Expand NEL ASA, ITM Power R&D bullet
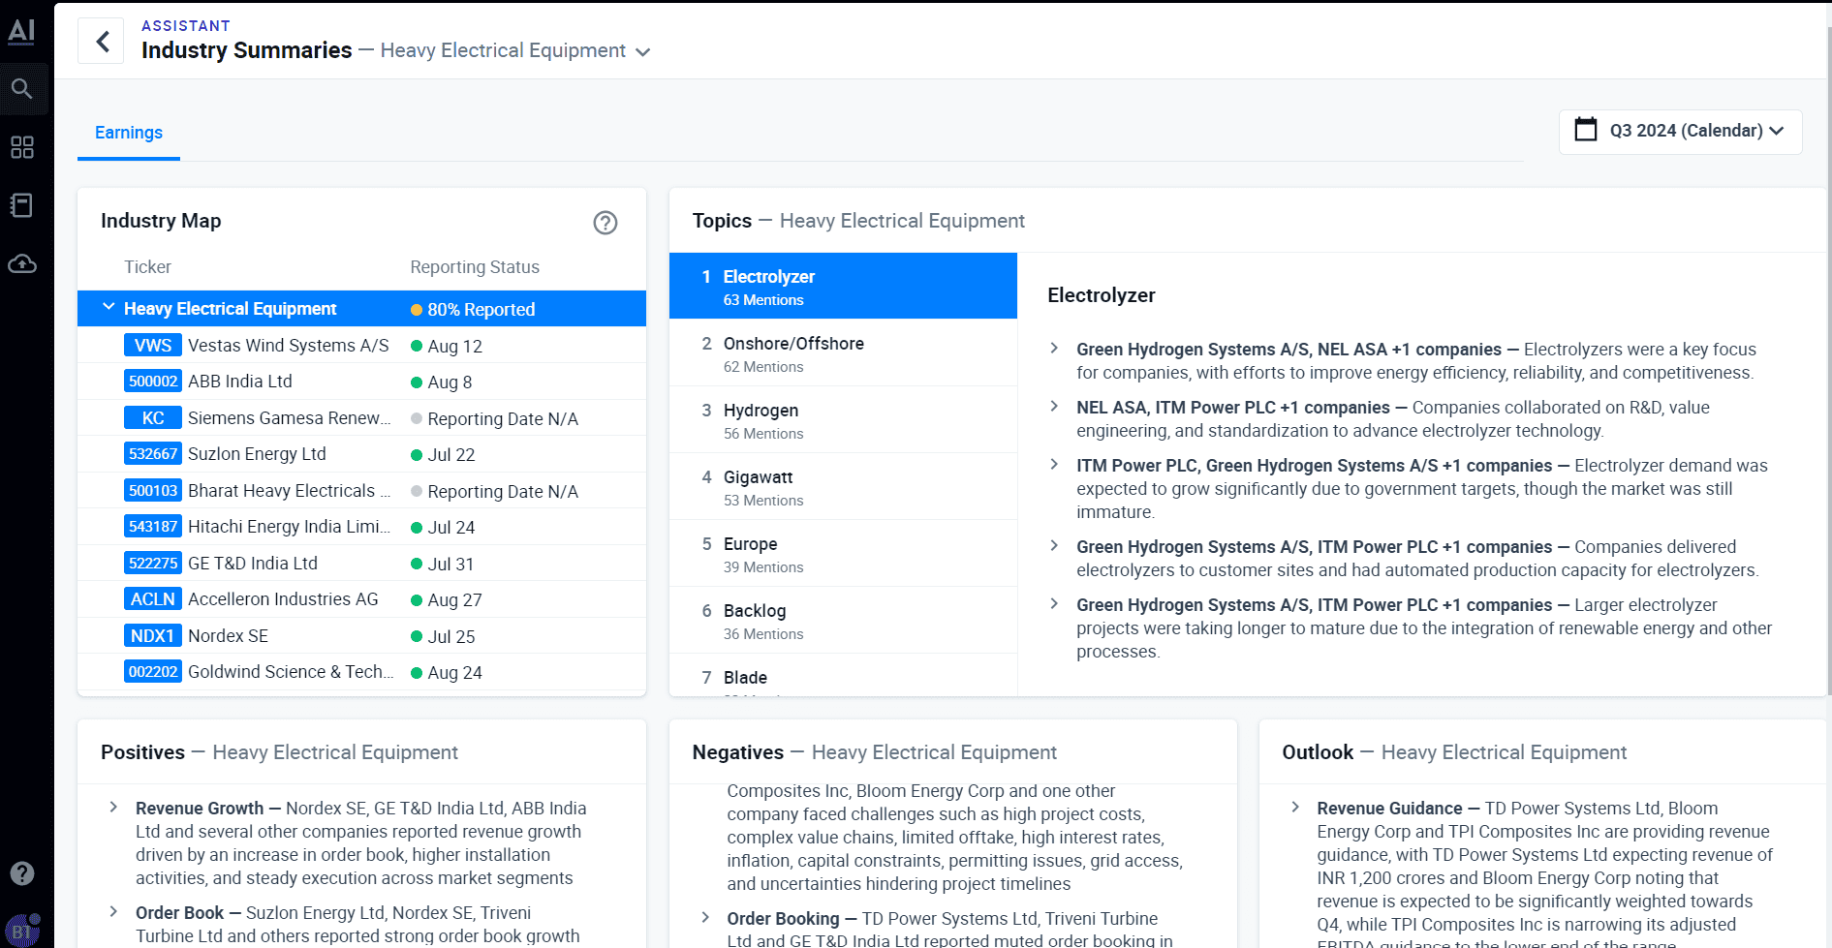The width and height of the screenshot is (1832, 948). click(1054, 407)
